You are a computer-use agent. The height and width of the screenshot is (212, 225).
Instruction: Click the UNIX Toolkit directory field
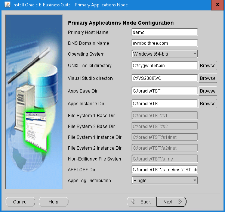[165, 66]
